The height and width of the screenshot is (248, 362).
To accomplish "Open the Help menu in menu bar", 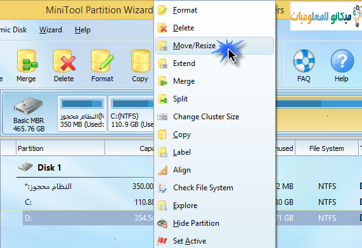I will 82,30.
